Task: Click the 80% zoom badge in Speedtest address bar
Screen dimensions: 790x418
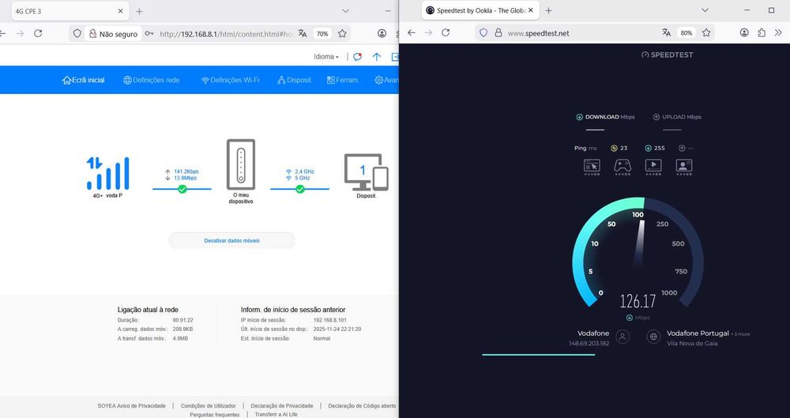Action: click(x=687, y=32)
